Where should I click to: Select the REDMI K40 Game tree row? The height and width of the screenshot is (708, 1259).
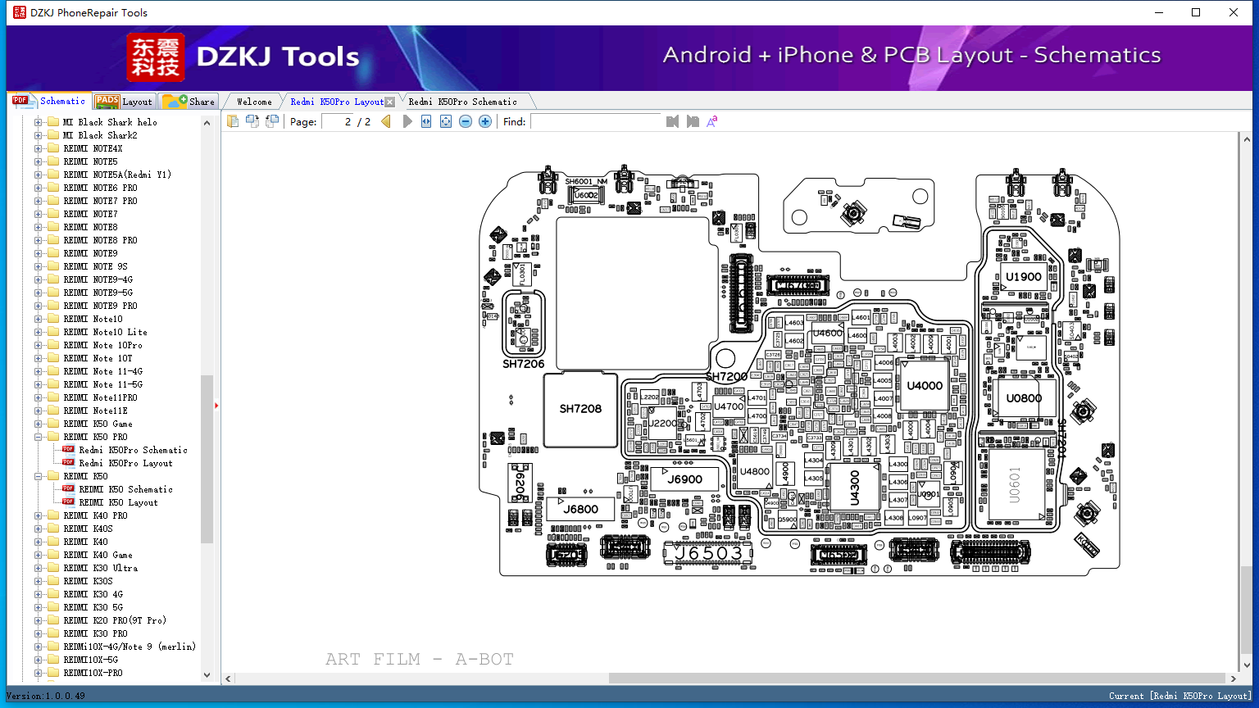tap(98, 555)
